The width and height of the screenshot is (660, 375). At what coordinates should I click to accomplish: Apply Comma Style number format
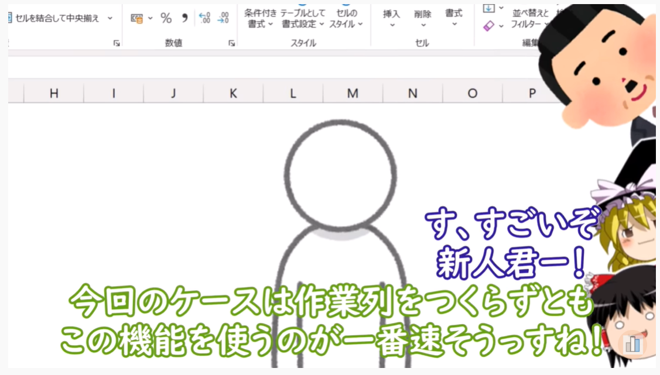coord(184,19)
